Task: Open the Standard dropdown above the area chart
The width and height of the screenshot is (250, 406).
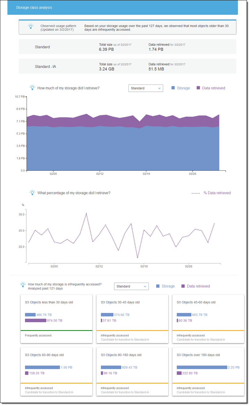Action: (x=146, y=88)
